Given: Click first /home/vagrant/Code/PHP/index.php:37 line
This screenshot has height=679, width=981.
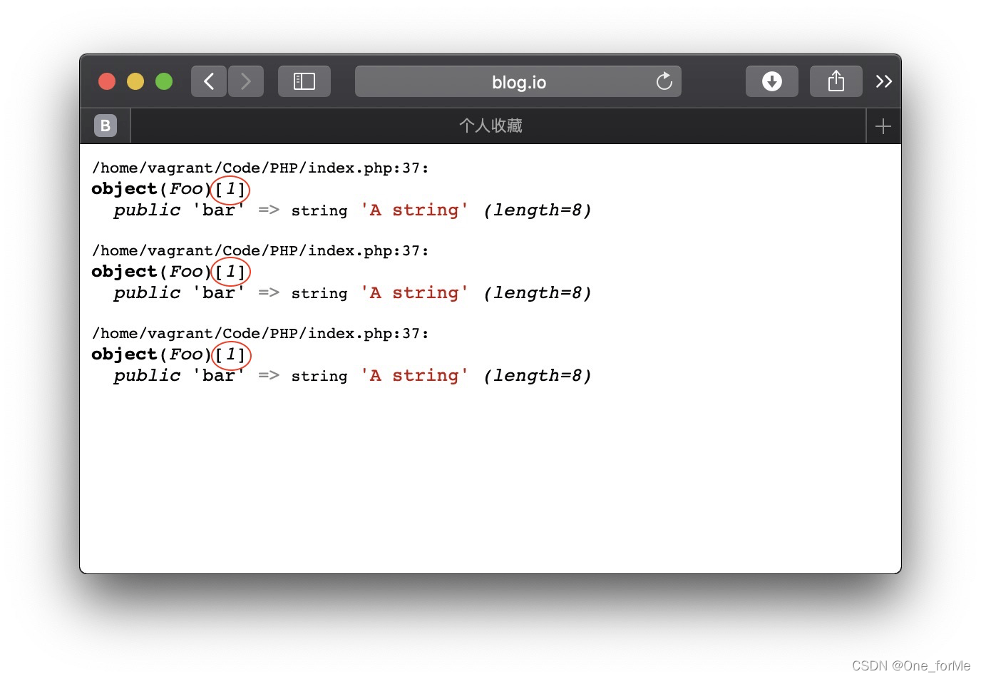Looking at the screenshot, I should (260, 168).
